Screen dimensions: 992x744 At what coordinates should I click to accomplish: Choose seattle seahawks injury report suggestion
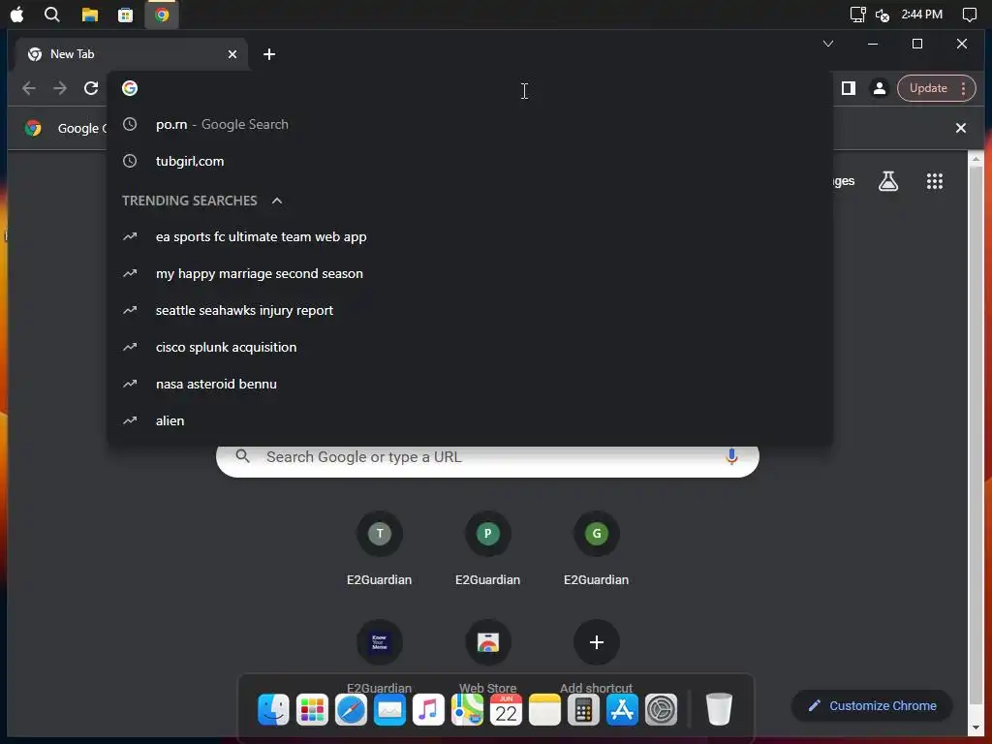click(470, 311)
